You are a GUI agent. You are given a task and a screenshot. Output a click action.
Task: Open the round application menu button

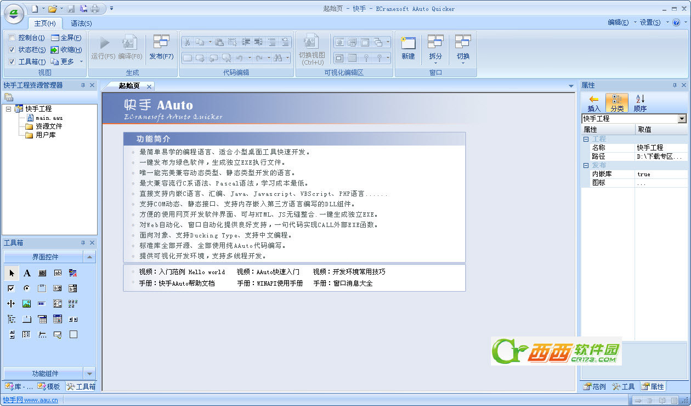pyautogui.click(x=14, y=13)
